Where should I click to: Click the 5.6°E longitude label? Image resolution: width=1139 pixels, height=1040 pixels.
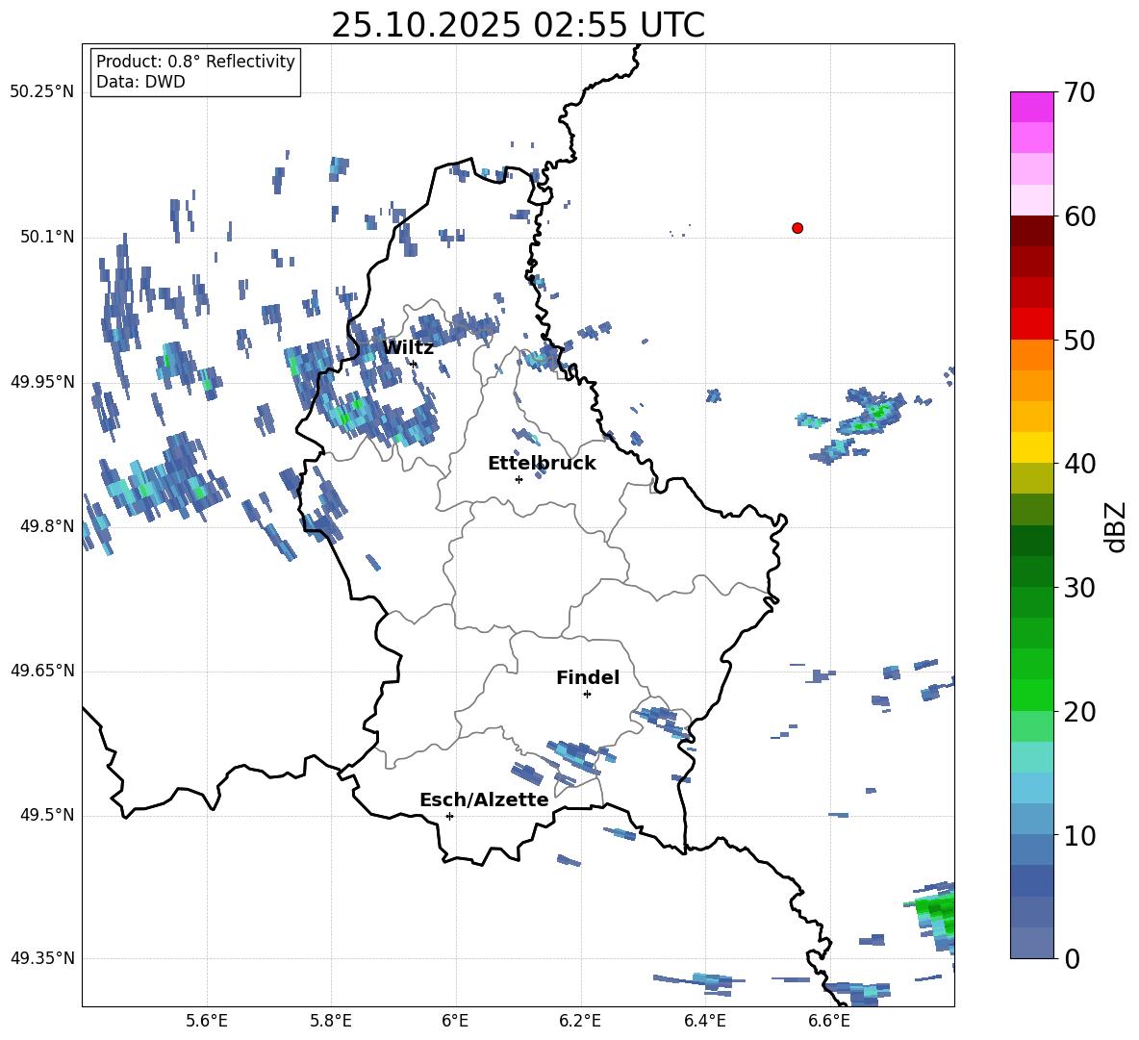(x=207, y=1021)
